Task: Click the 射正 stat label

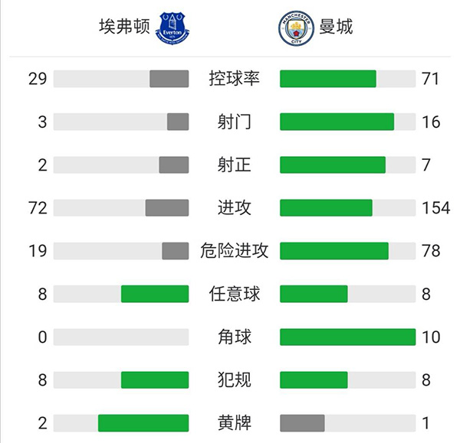Action: [x=235, y=164]
